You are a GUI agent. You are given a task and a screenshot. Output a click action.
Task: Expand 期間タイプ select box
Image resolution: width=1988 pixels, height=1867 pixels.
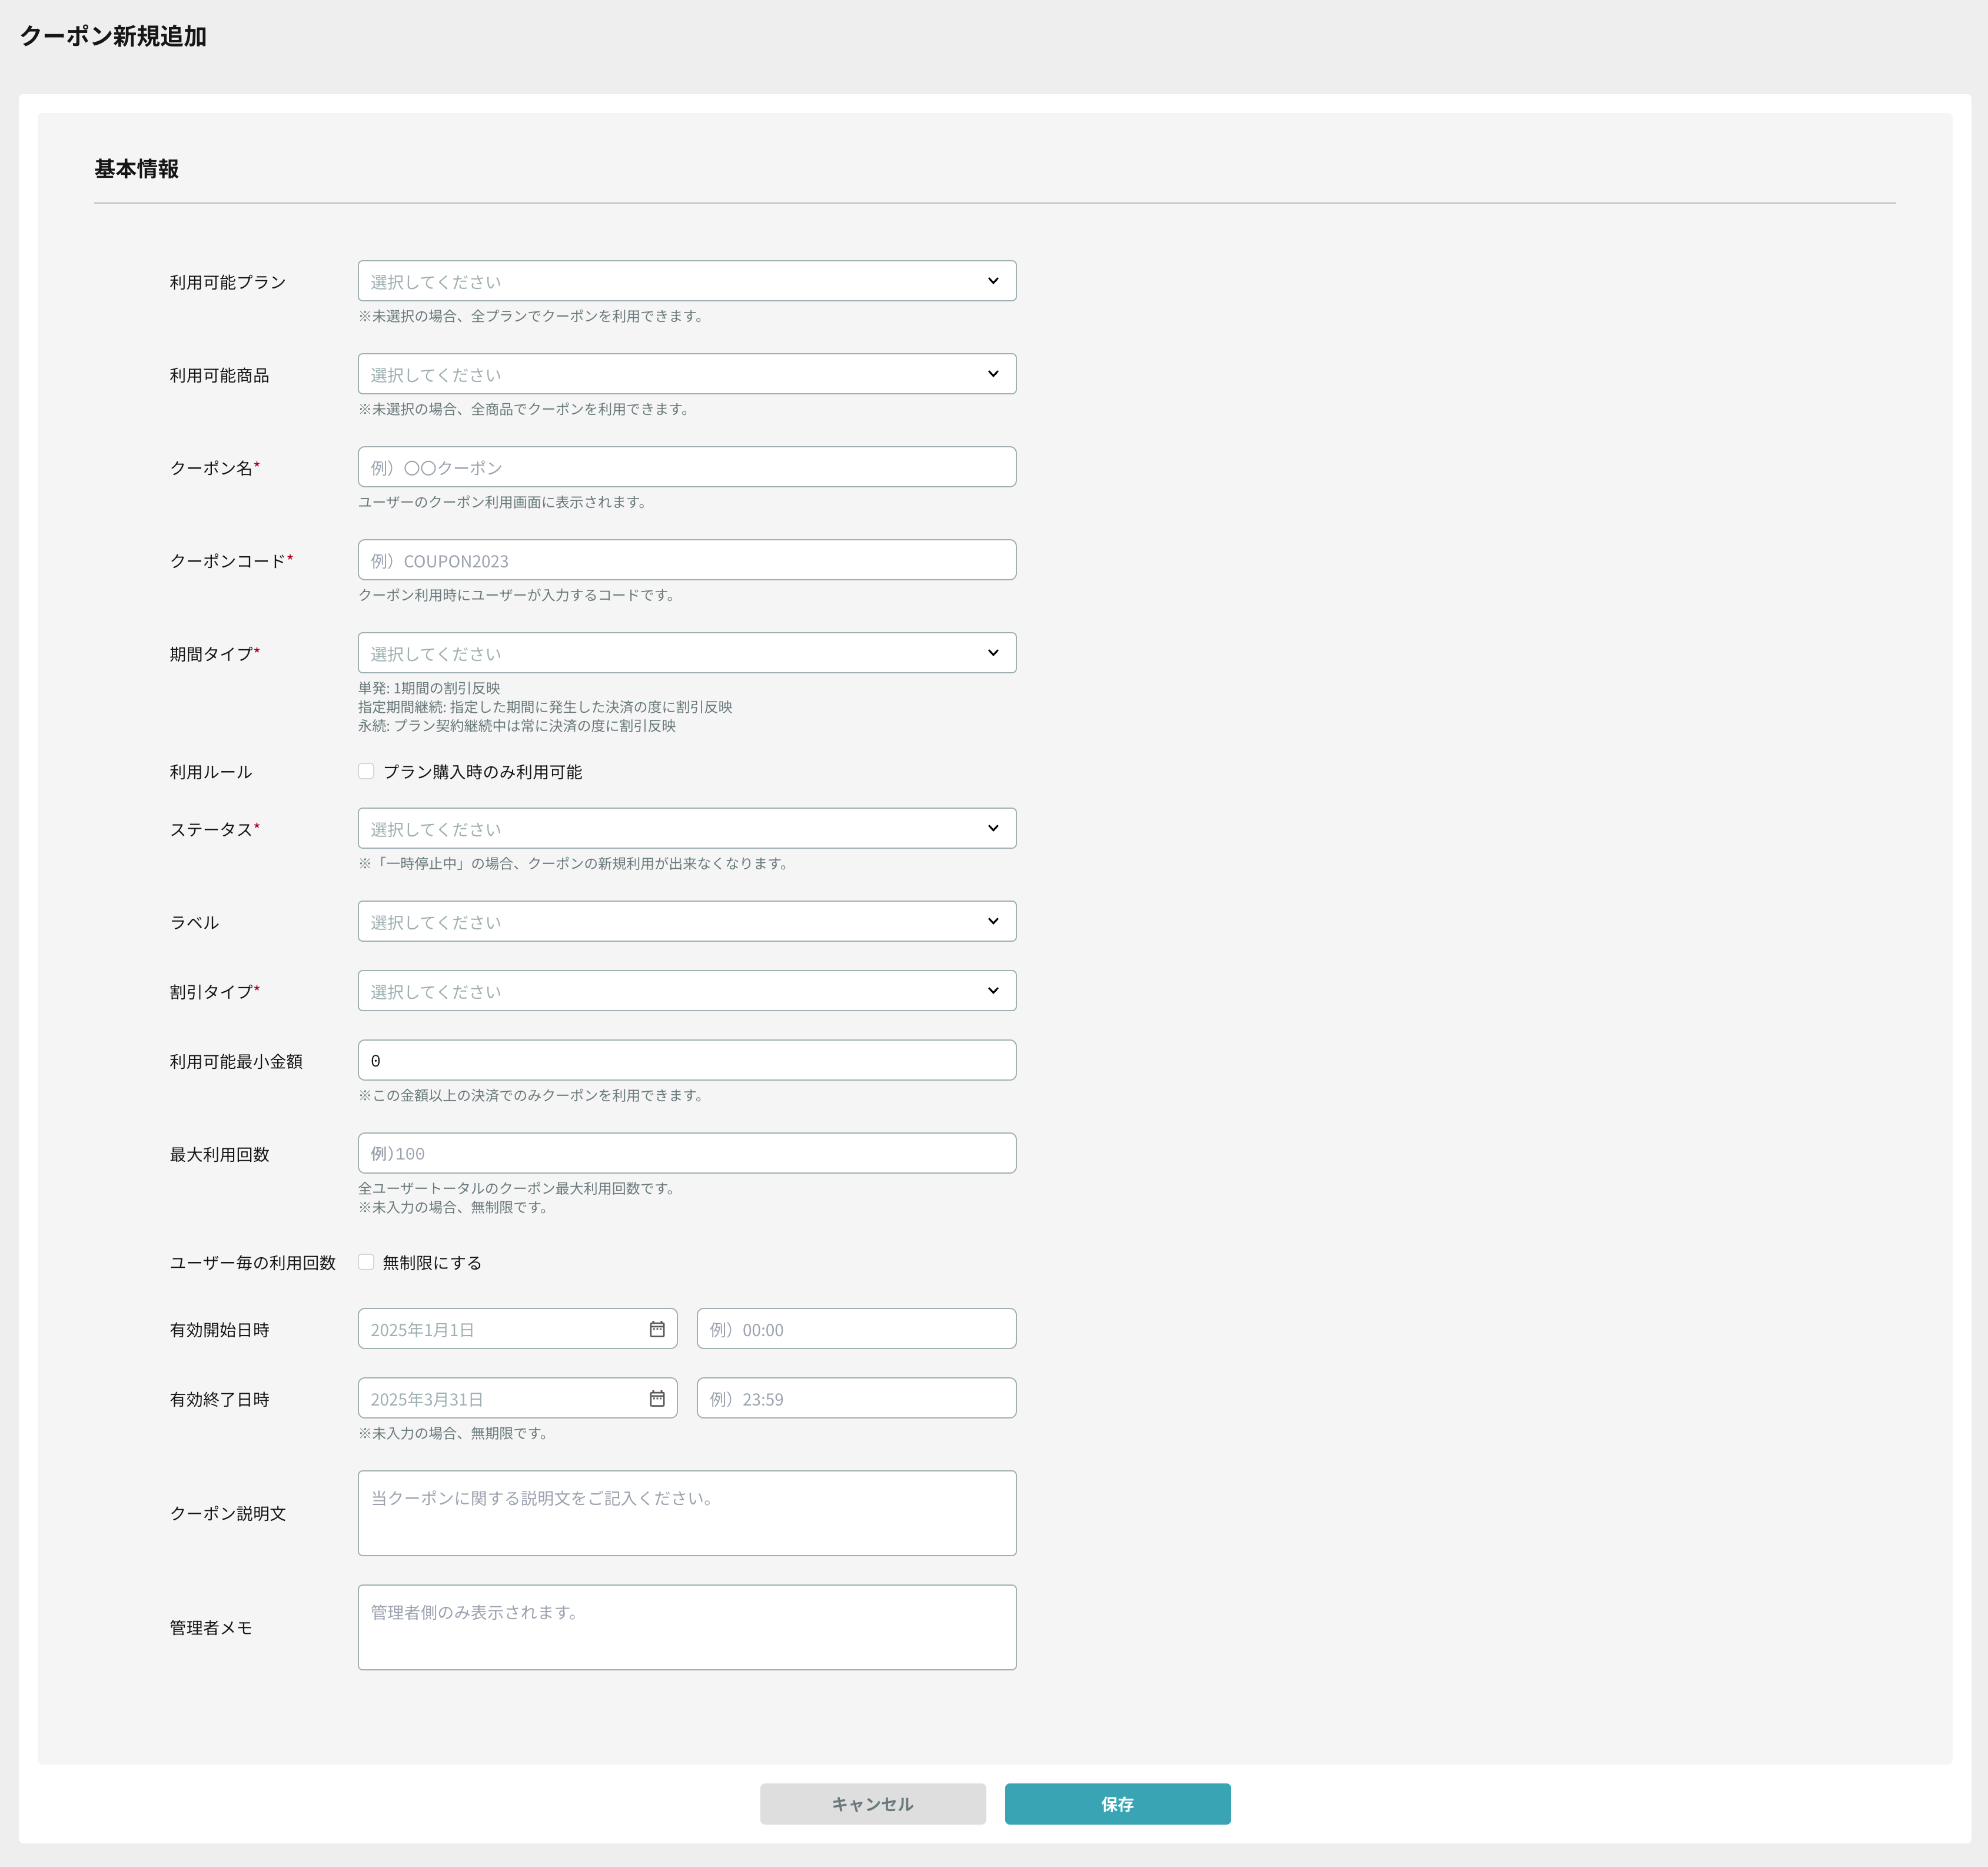pos(687,653)
